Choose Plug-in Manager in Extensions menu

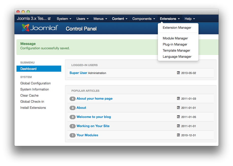[x=175, y=44]
